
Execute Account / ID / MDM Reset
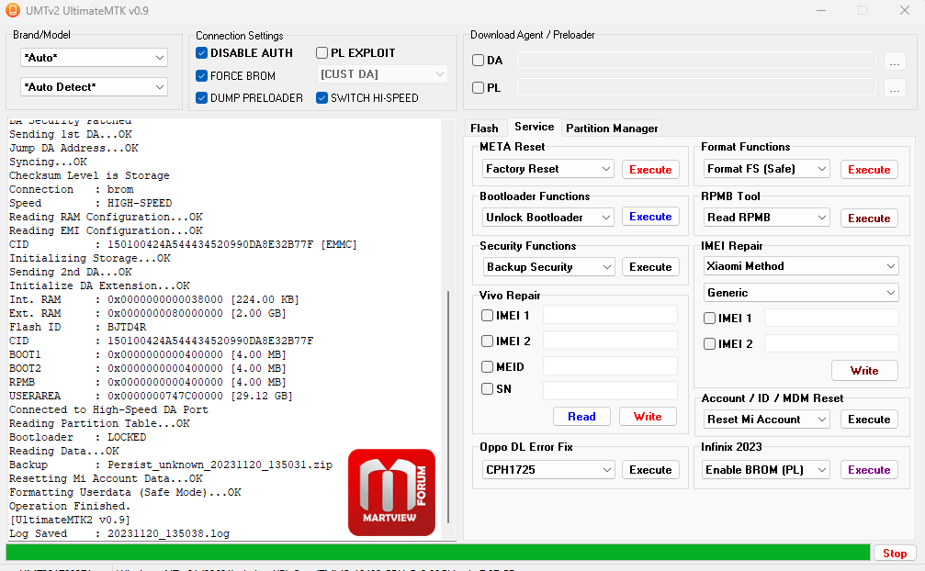click(869, 420)
